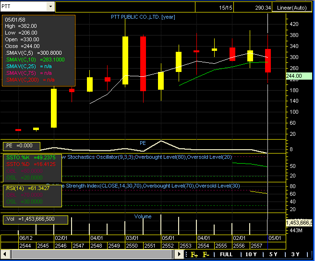Show FULL time range

pos(226,254)
